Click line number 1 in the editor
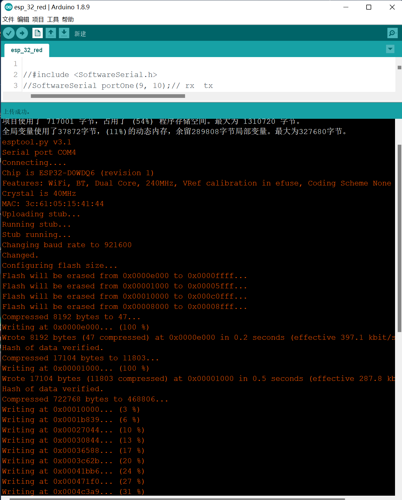 [15, 64]
